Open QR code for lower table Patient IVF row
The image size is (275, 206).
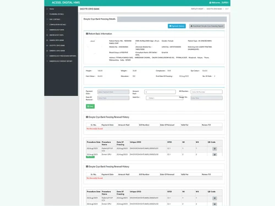215,198
